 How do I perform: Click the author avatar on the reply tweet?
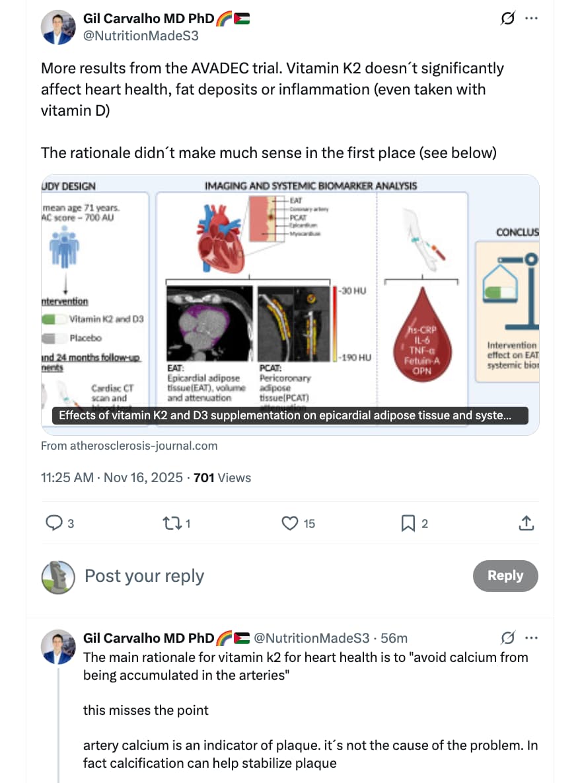(x=58, y=646)
